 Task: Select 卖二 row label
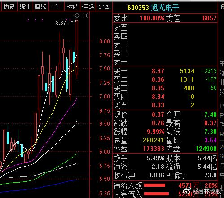[120, 53]
